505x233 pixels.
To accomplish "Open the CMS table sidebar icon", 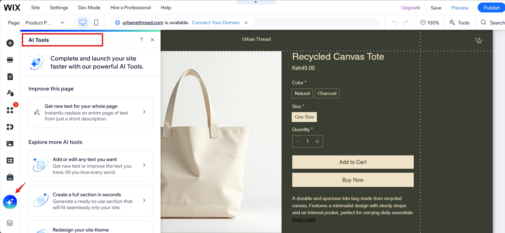I will point(10,161).
